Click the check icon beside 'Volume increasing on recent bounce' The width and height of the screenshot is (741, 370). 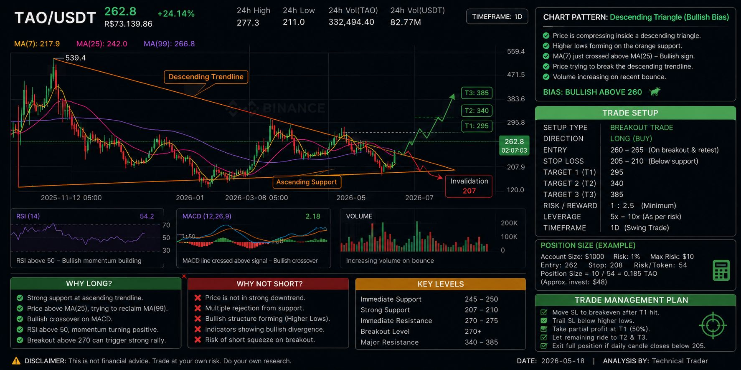pos(546,77)
